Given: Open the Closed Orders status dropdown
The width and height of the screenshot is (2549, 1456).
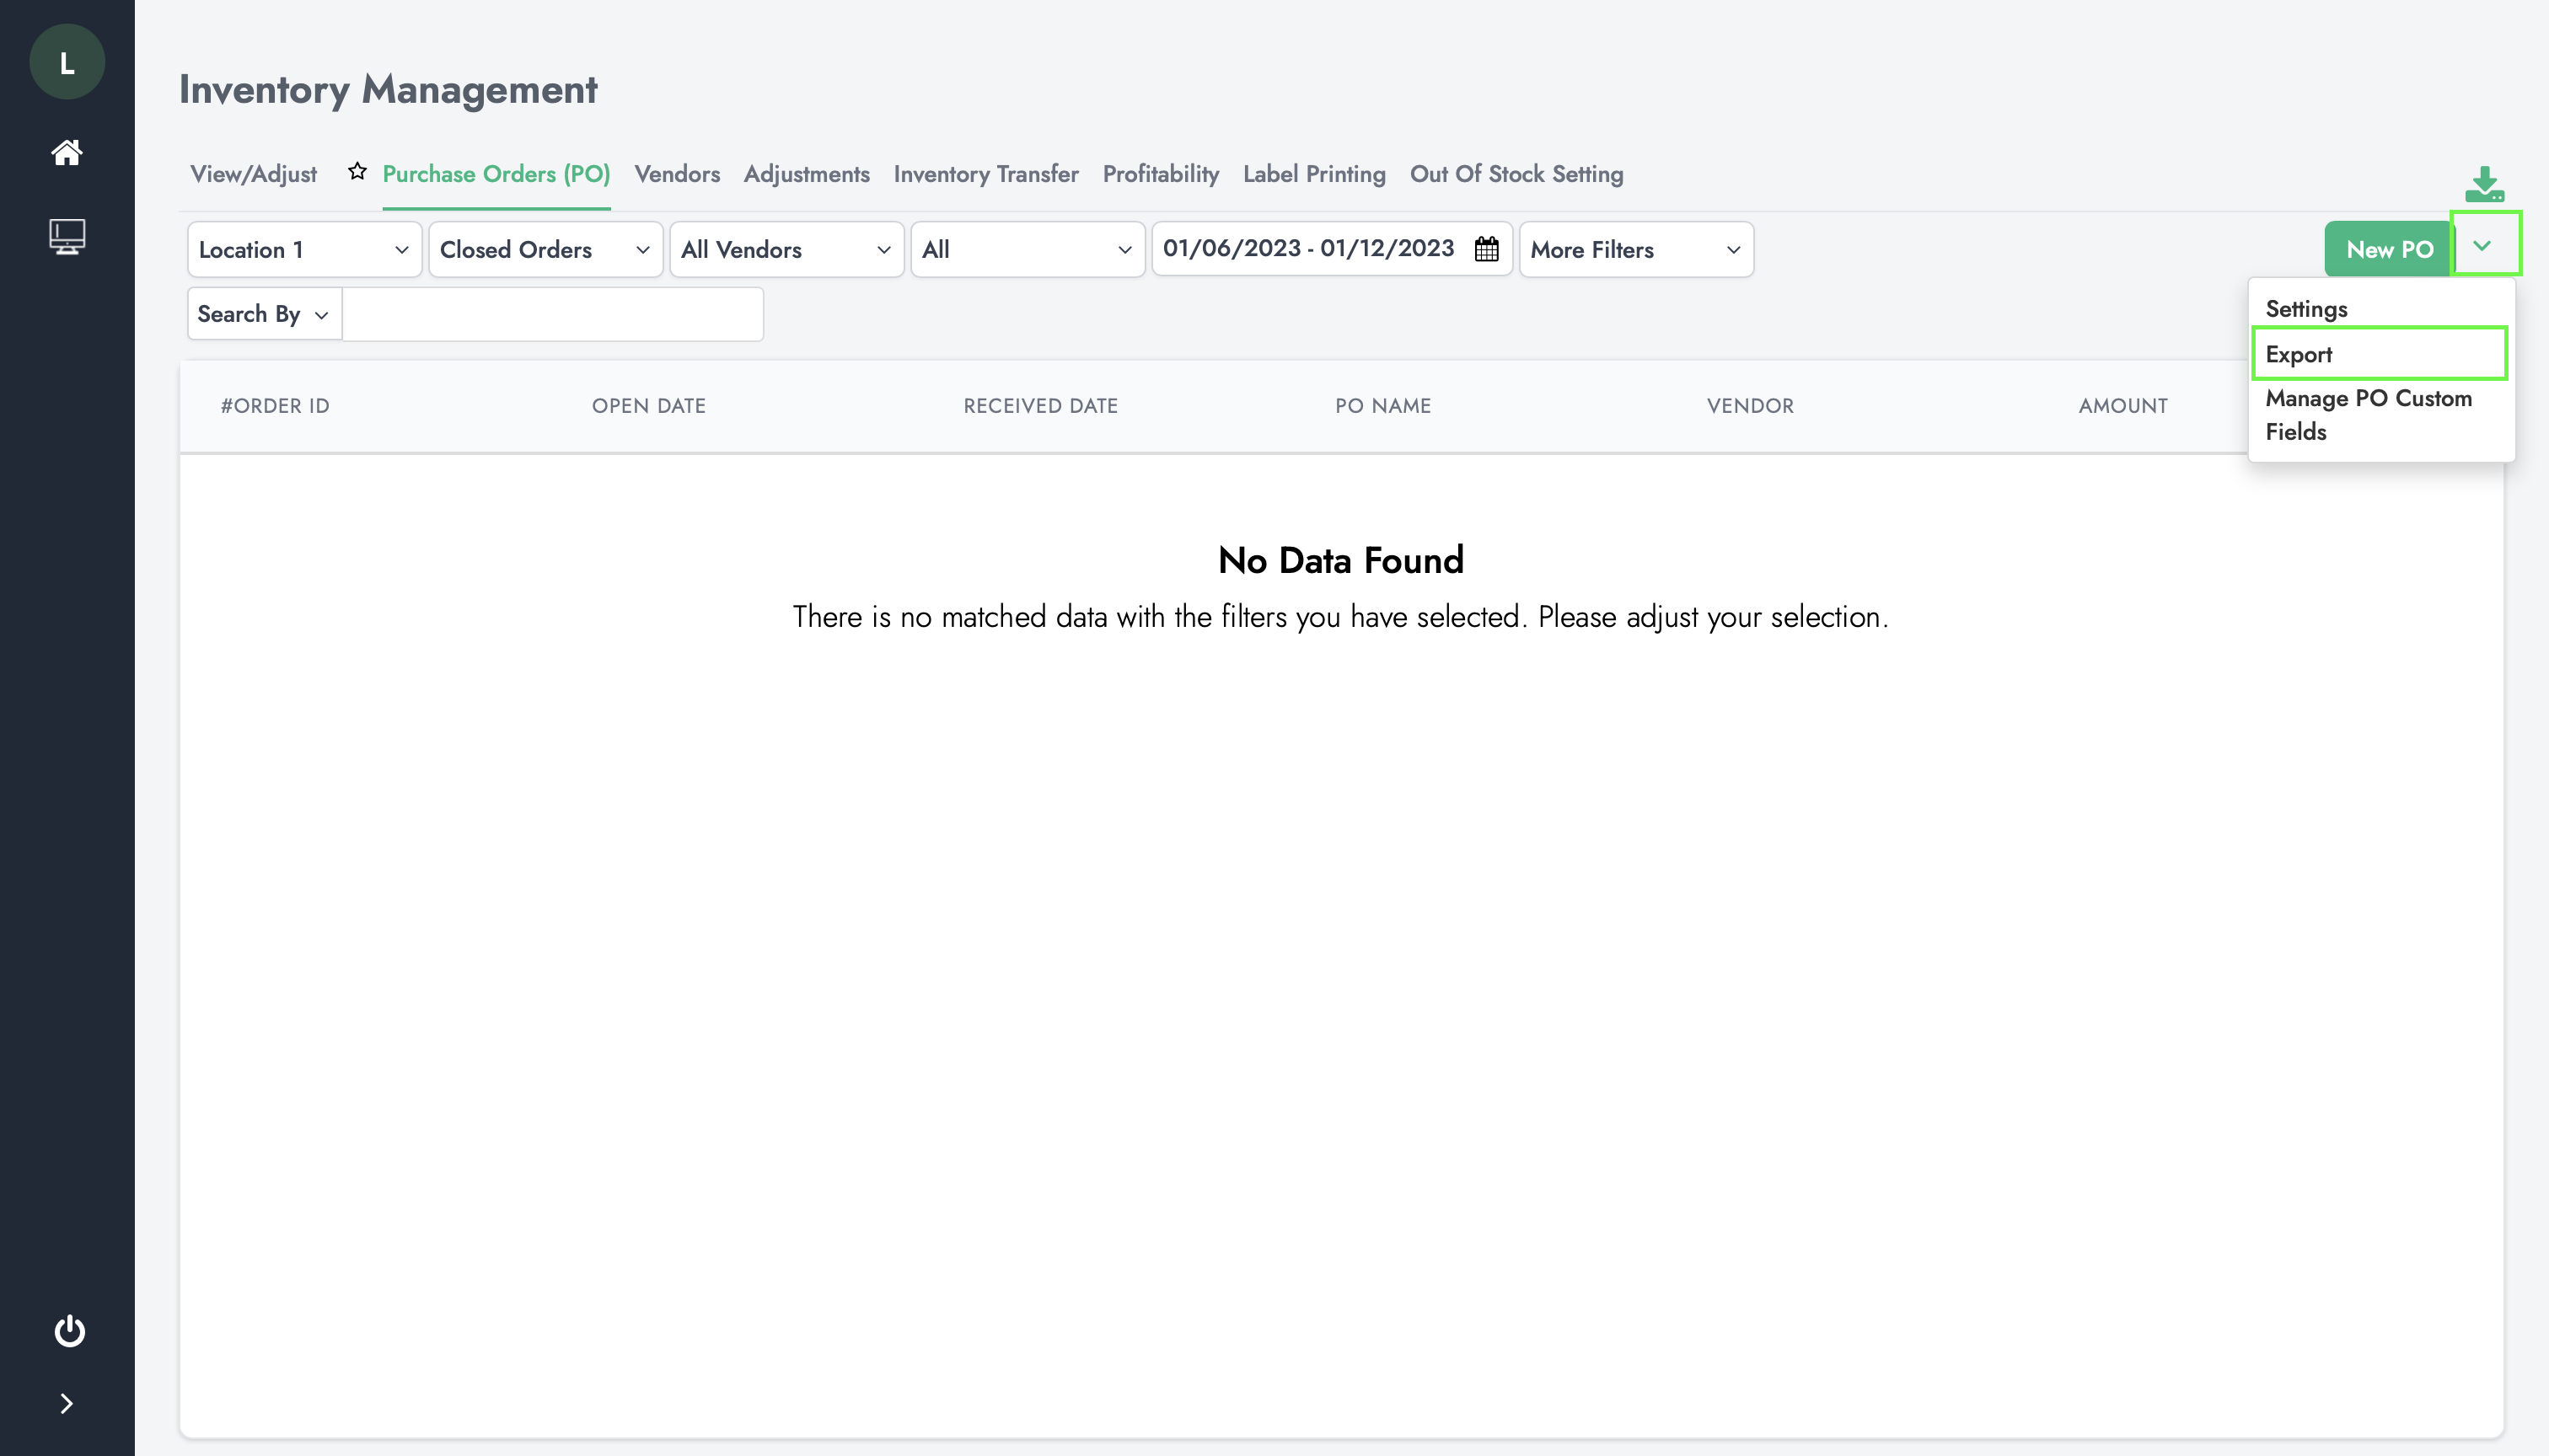Looking at the screenshot, I should click(545, 250).
